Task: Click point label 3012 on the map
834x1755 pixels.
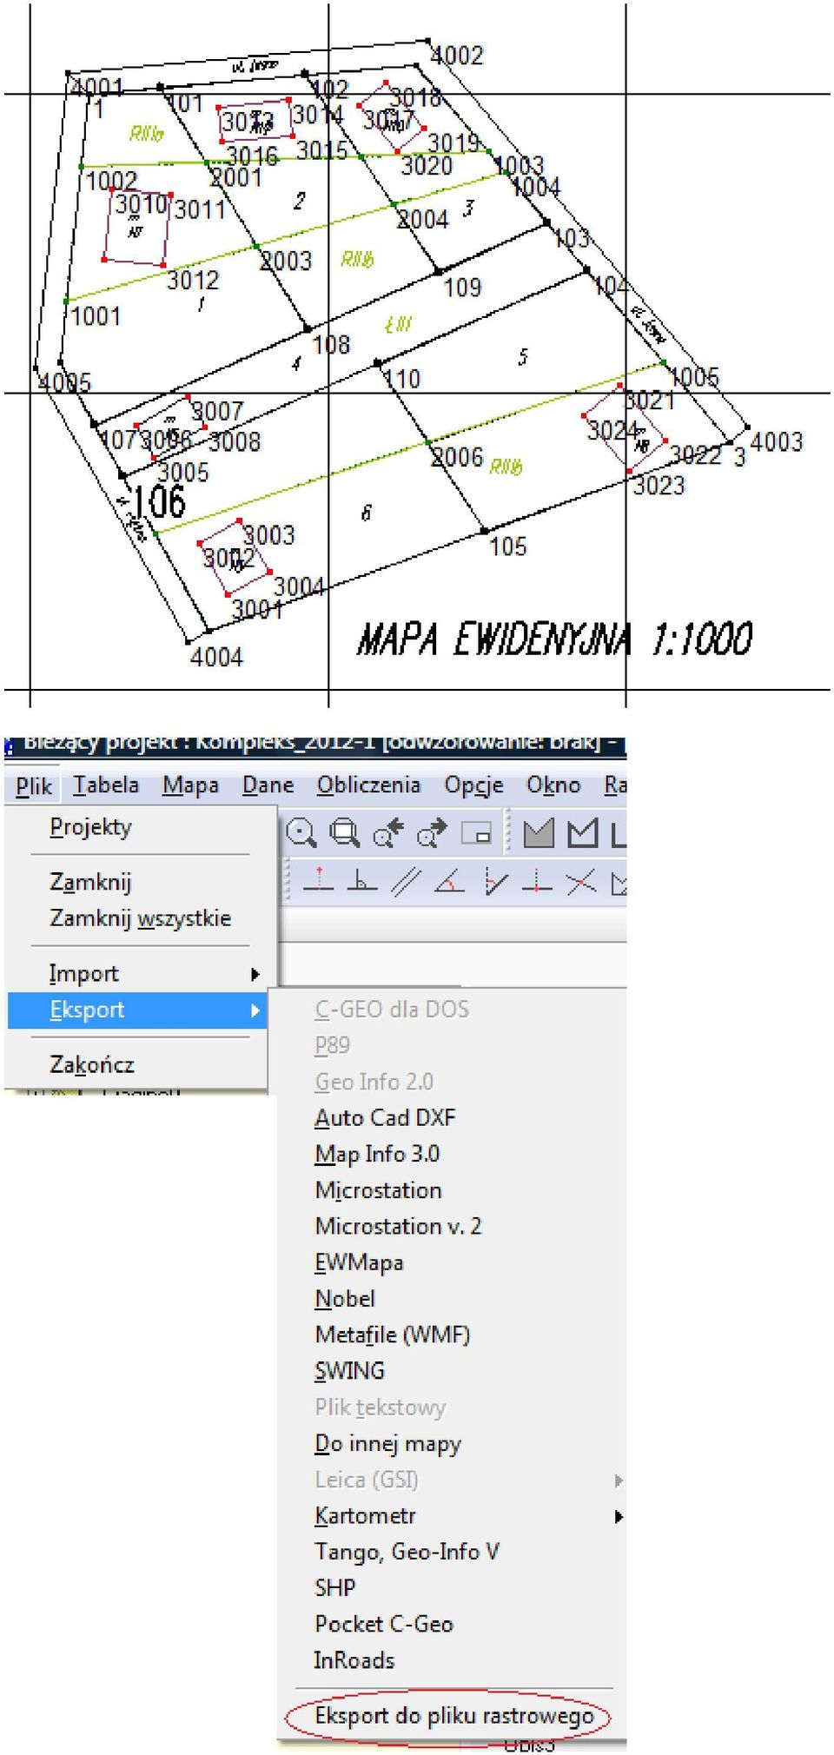Action: coord(193,281)
